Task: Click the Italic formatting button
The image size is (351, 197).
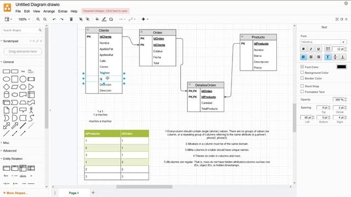Action: [311, 49]
